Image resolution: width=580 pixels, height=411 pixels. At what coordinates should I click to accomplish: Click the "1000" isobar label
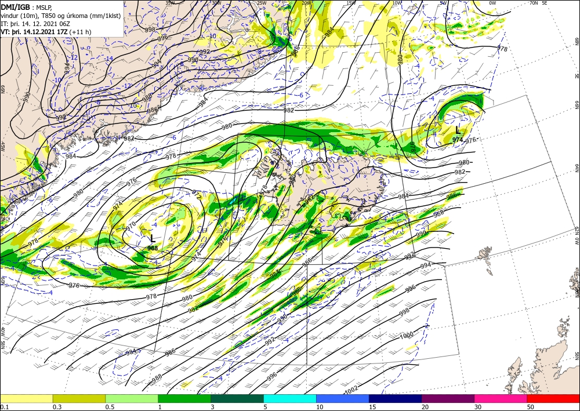pyautogui.click(x=407, y=336)
